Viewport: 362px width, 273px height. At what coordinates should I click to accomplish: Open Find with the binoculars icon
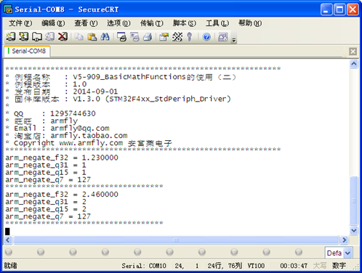click(x=105, y=37)
